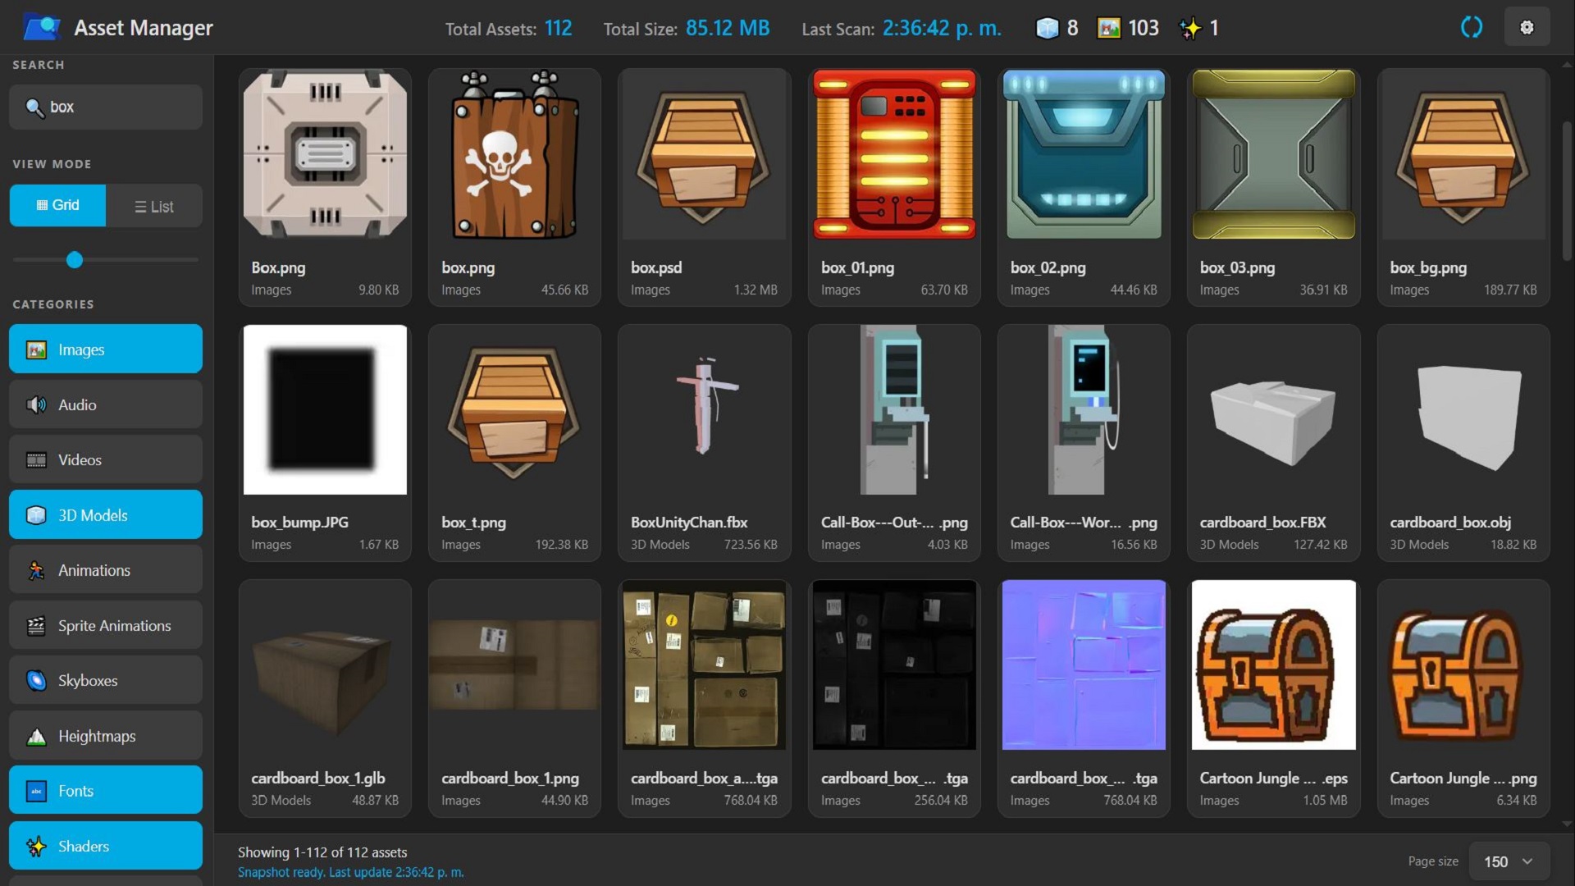
Task: Click the images count icon in header
Action: [1109, 28]
